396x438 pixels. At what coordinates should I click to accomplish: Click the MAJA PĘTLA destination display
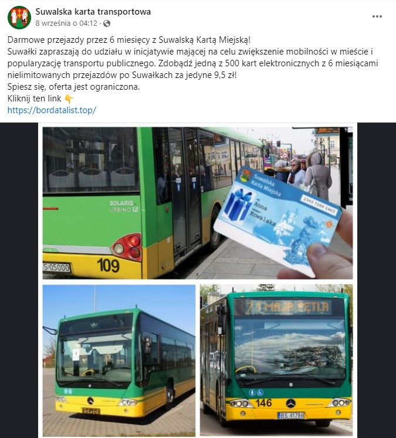point(287,307)
